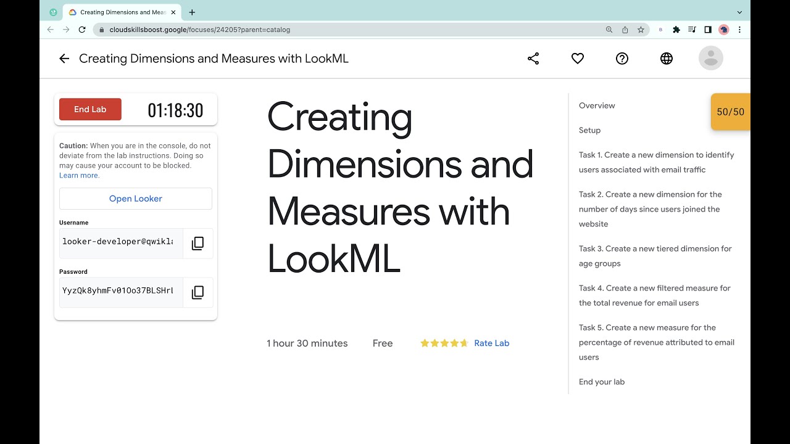Click the padlock site info icon
The width and height of the screenshot is (790, 444).
(x=101, y=30)
